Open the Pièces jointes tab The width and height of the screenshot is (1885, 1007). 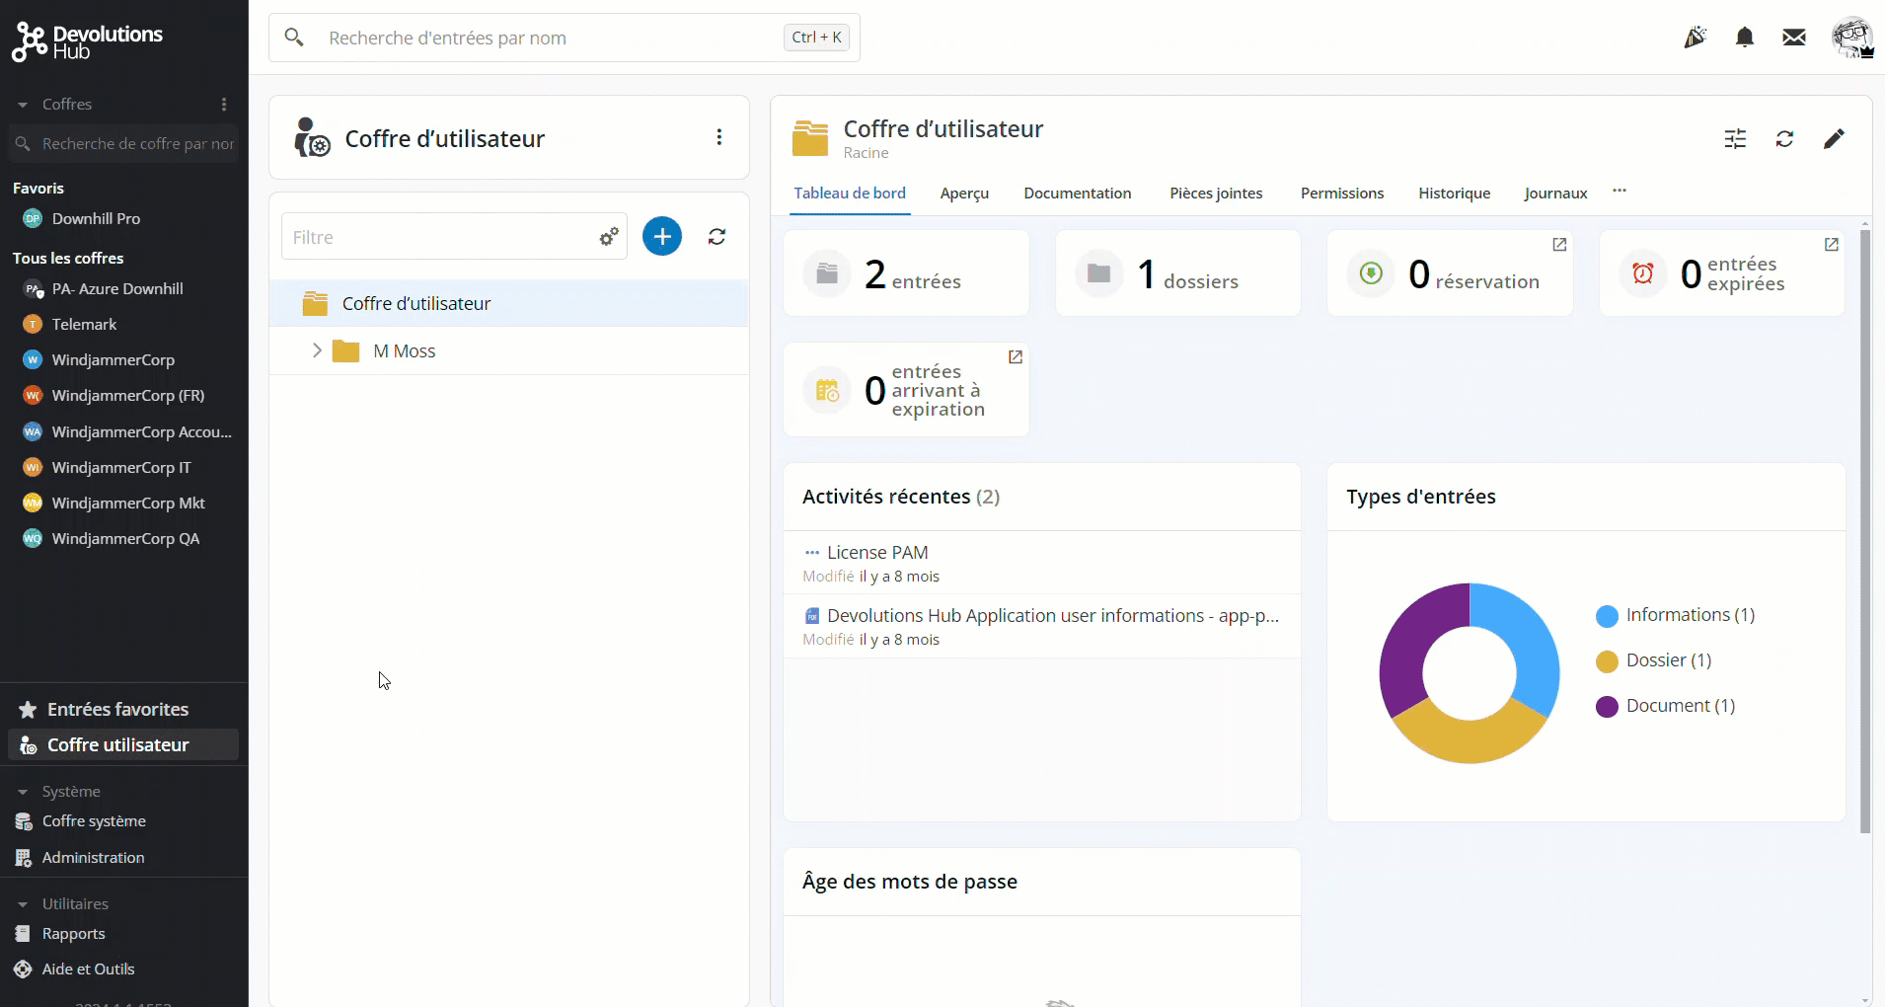[x=1216, y=194]
